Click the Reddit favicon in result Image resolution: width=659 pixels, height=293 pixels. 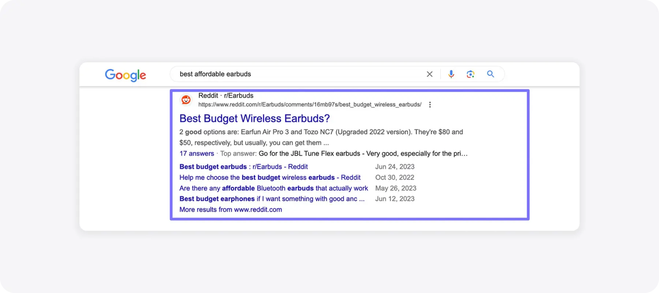tap(186, 100)
